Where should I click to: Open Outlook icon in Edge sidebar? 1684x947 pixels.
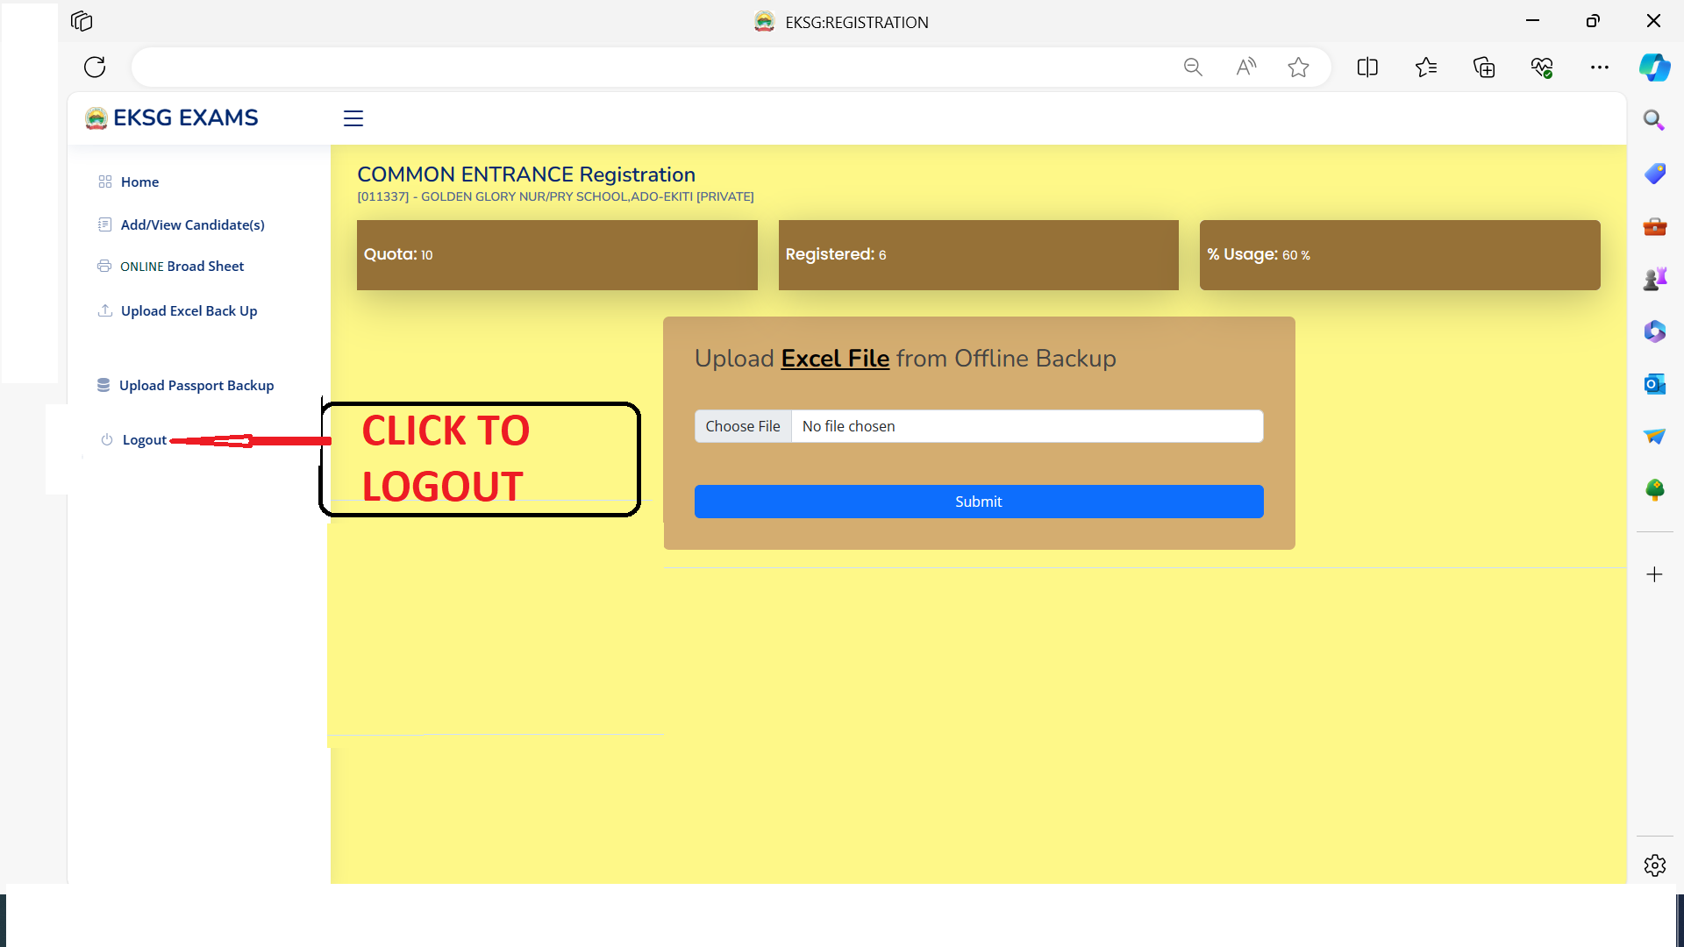(x=1654, y=384)
